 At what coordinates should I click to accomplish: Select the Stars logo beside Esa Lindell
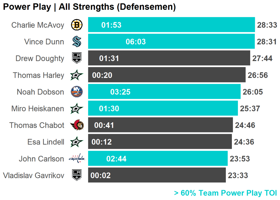(77, 142)
